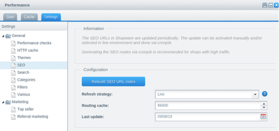Screen dimensions: 279x131
Task: Select the Settings tab
Action: 51,17
